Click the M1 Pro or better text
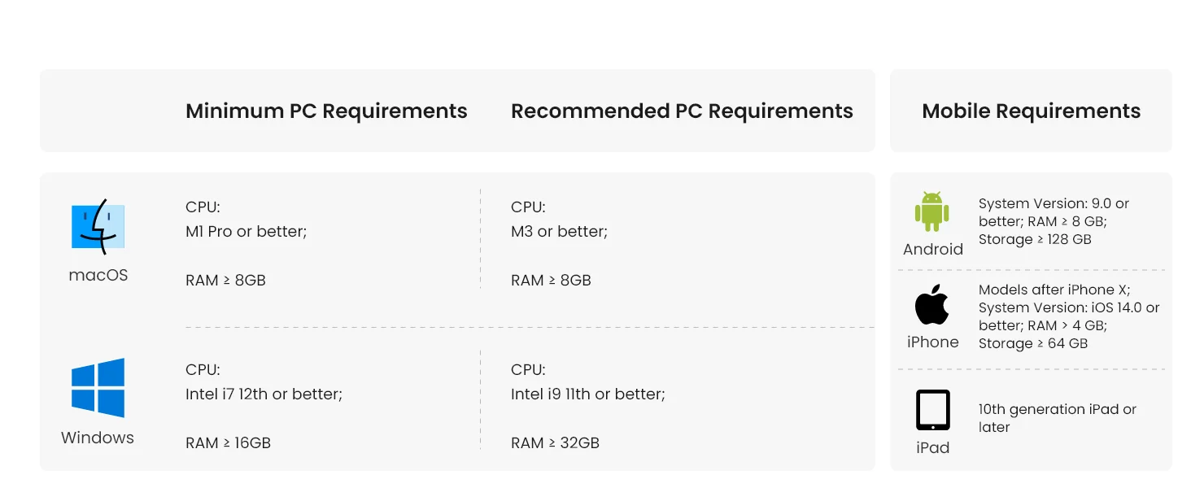Screen dimensions: 1191x488 click(246, 231)
